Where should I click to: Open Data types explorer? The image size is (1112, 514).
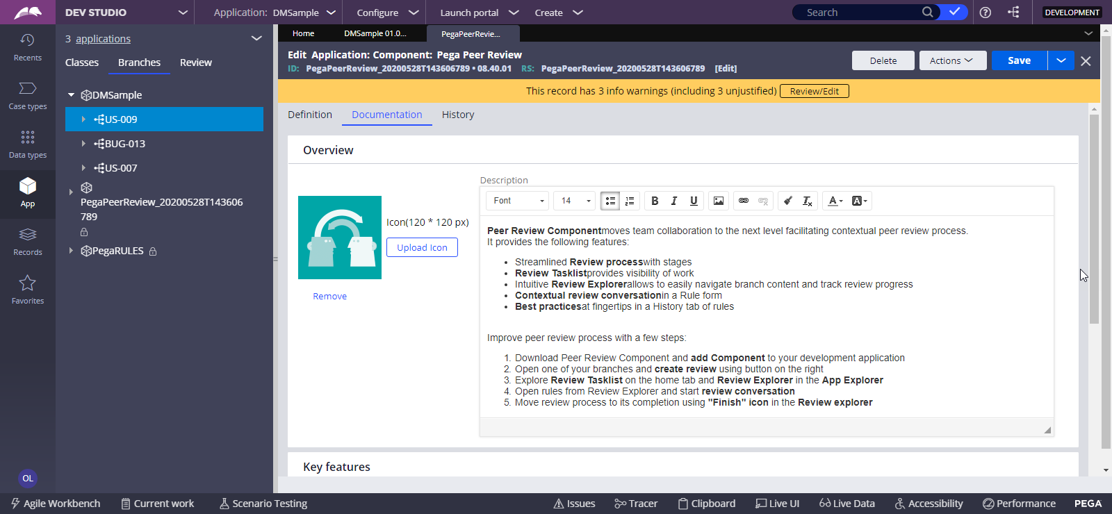pyautogui.click(x=27, y=144)
